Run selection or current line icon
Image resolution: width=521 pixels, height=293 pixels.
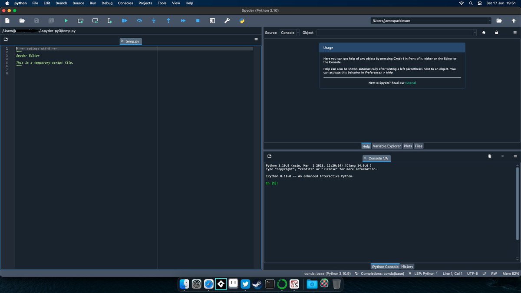(x=110, y=20)
